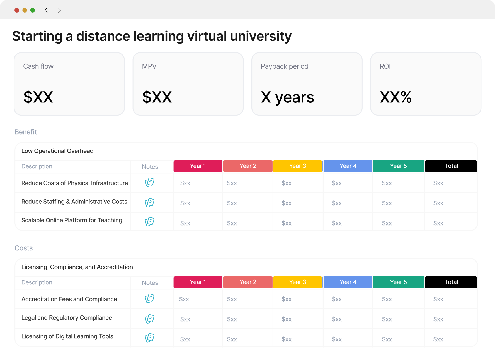Click the Costs section heading
The height and width of the screenshot is (364, 495).
[x=24, y=248]
